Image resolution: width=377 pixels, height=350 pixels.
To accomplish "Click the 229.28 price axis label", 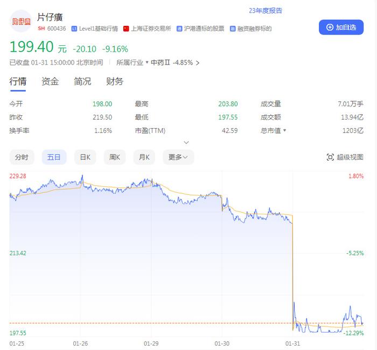I will point(18,176).
